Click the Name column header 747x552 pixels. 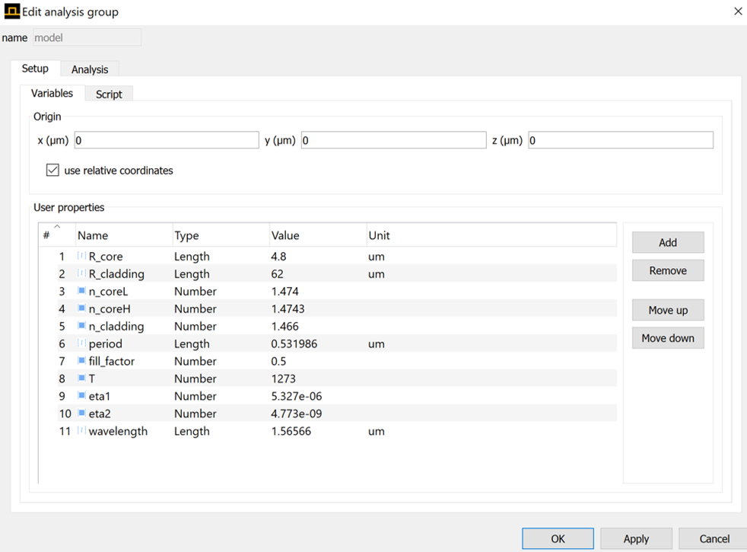click(x=124, y=235)
